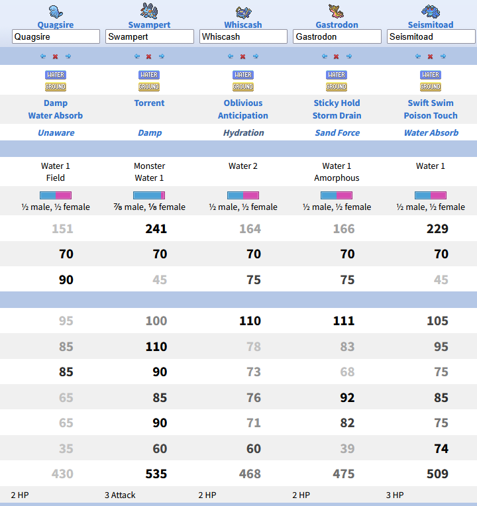Remove Gastrodon with the red X
Image resolution: width=477 pixels, height=506 pixels.
tap(337, 56)
